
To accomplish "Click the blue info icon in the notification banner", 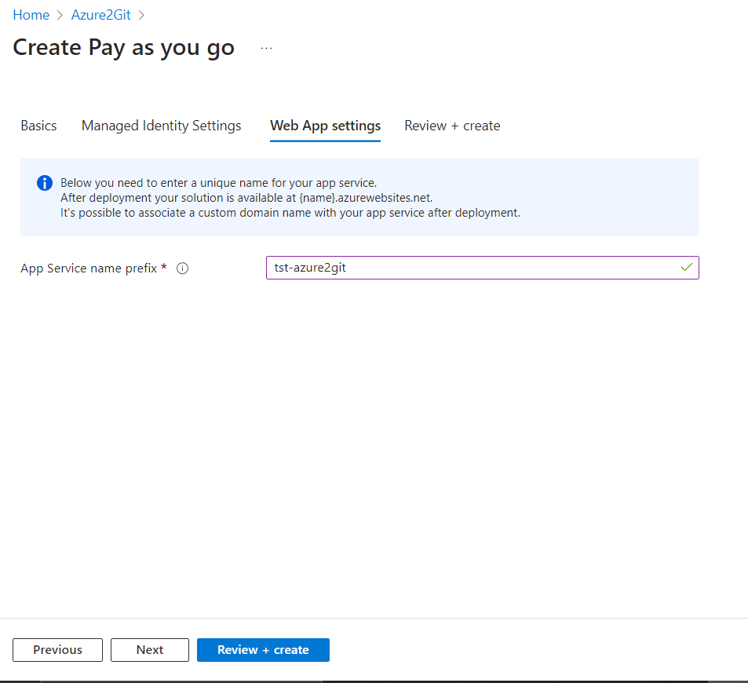I will coord(45,182).
